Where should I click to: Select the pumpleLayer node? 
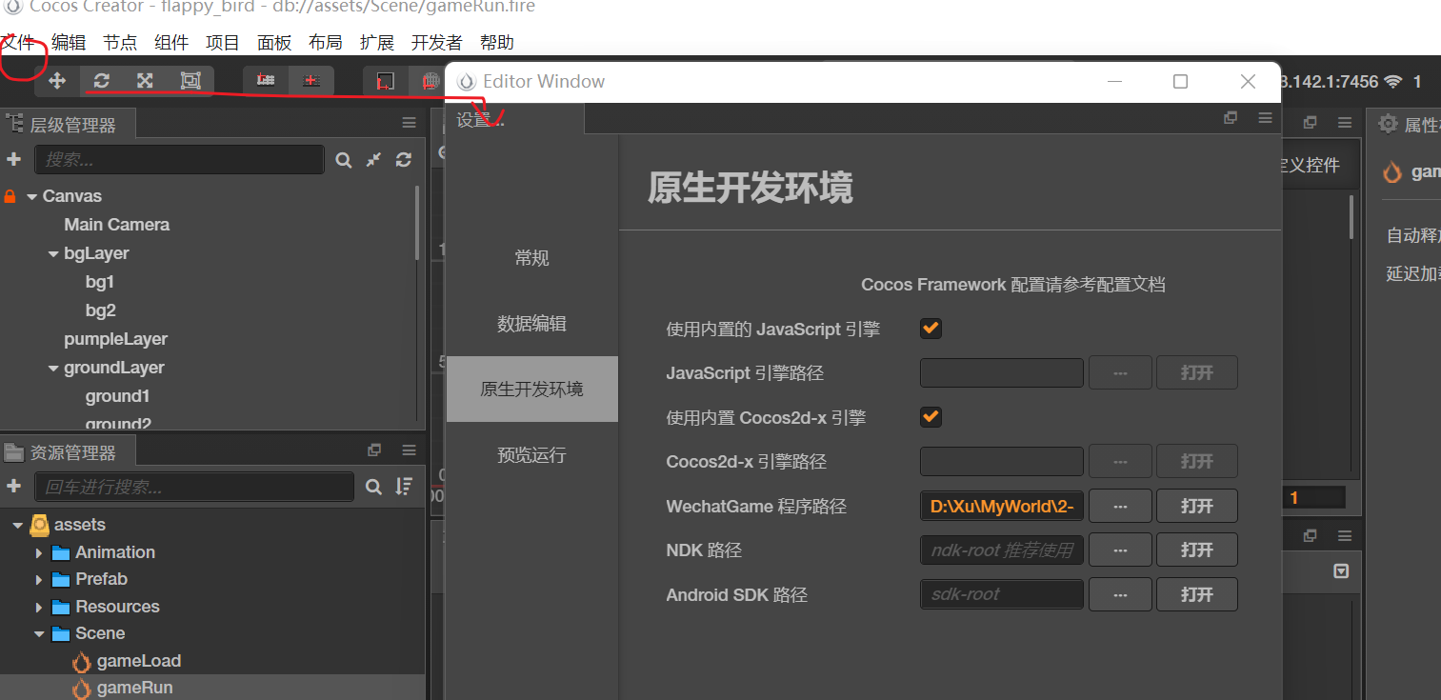[x=116, y=339]
